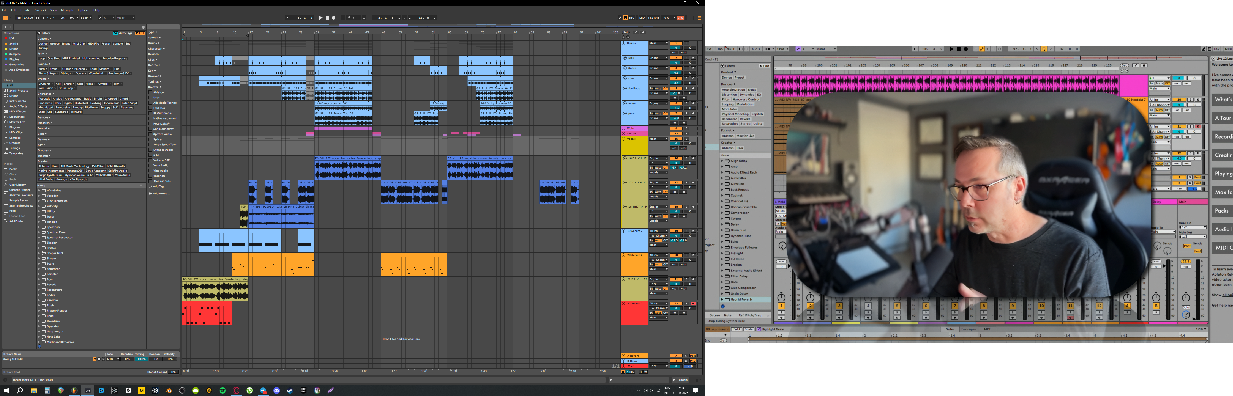Image resolution: width=1233 pixels, height=396 pixels.
Task: Toggle Draw Mode pencil in dnb02 control bar
Action: (620, 18)
